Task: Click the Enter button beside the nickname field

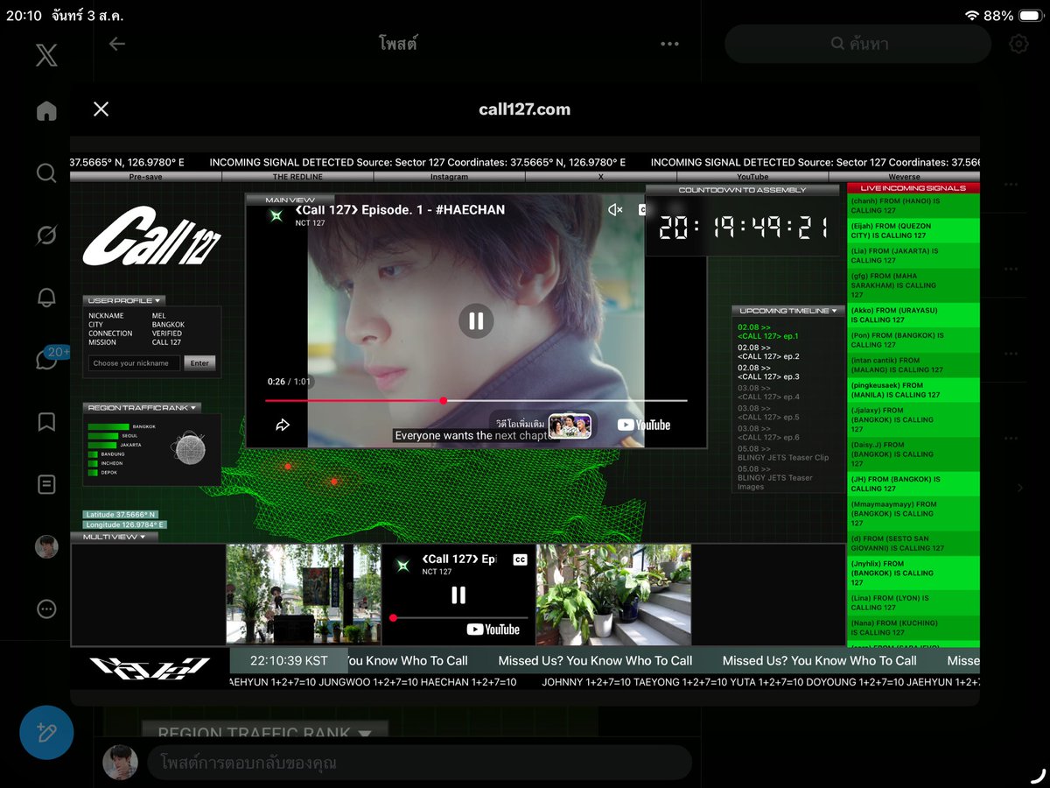Action: pyautogui.click(x=199, y=362)
